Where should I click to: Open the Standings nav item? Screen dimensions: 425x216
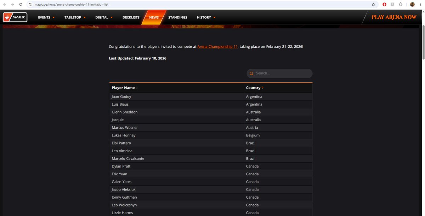tap(178, 17)
